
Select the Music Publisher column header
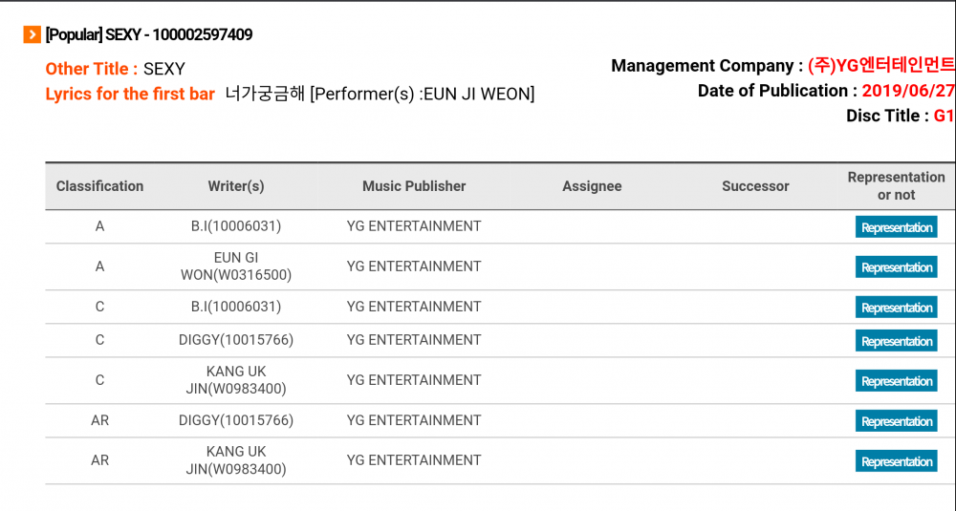(x=414, y=186)
